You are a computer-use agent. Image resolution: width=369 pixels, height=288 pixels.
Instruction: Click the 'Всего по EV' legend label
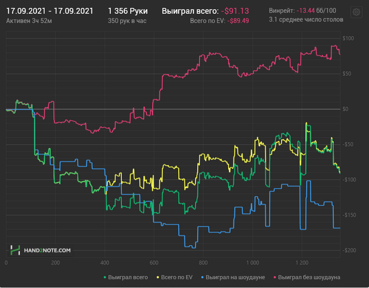[x=177, y=277]
